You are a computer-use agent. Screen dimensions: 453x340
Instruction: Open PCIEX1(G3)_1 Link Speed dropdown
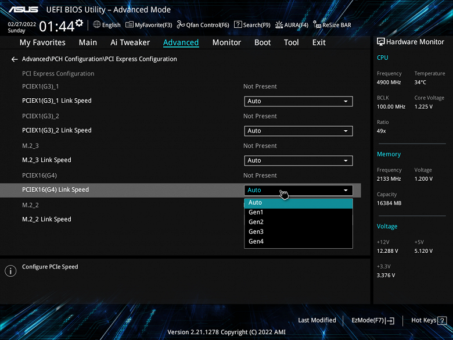tap(299, 101)
